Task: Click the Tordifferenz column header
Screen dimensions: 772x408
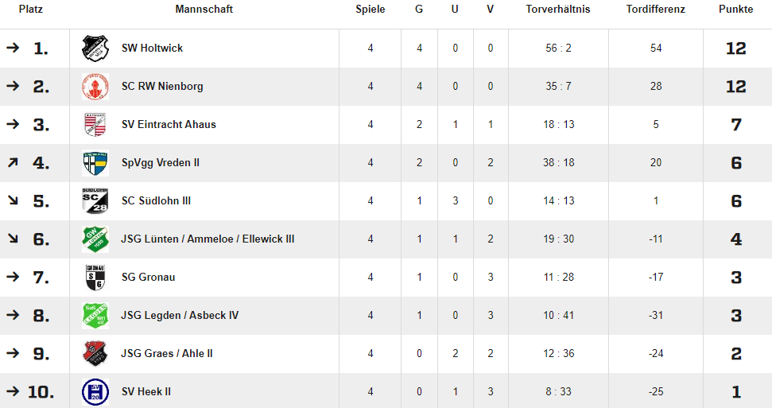Action: (x=655, y=10)
